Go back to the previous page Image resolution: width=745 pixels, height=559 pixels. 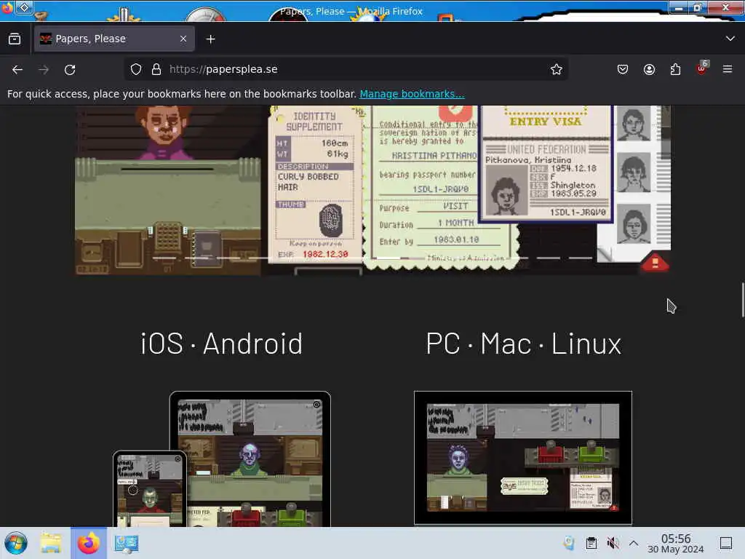point(17,69)
